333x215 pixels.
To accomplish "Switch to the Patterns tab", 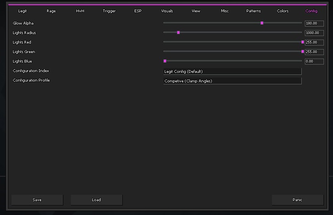I will tap(253, 11).
